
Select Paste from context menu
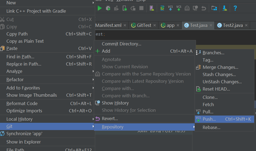[x=47, y=48]
